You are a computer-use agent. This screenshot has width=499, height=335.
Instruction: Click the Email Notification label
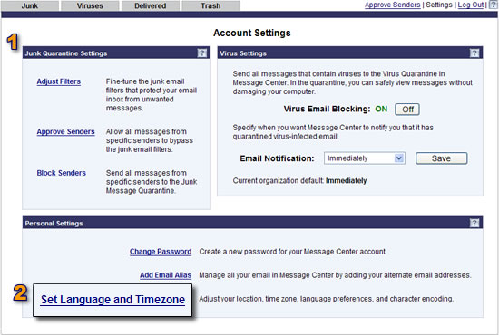277,158
